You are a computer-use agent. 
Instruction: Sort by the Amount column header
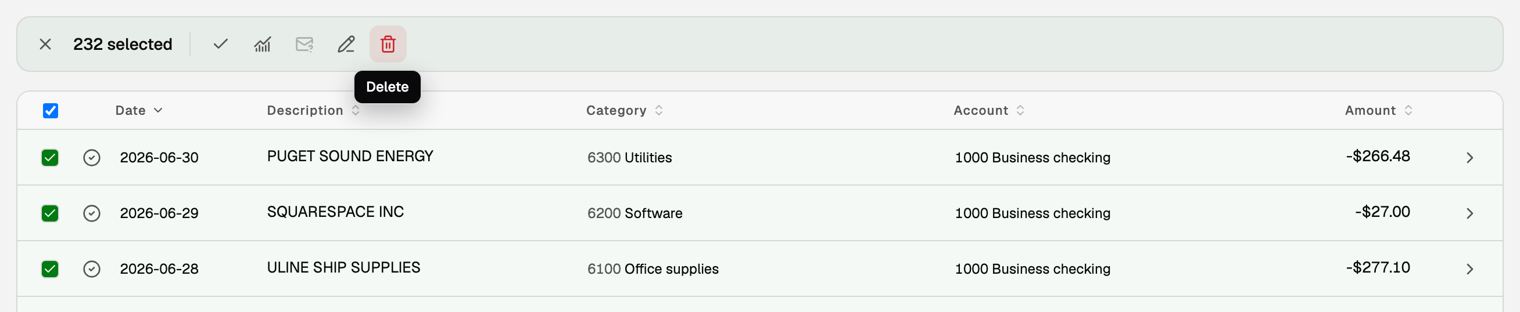point(1378,111)
